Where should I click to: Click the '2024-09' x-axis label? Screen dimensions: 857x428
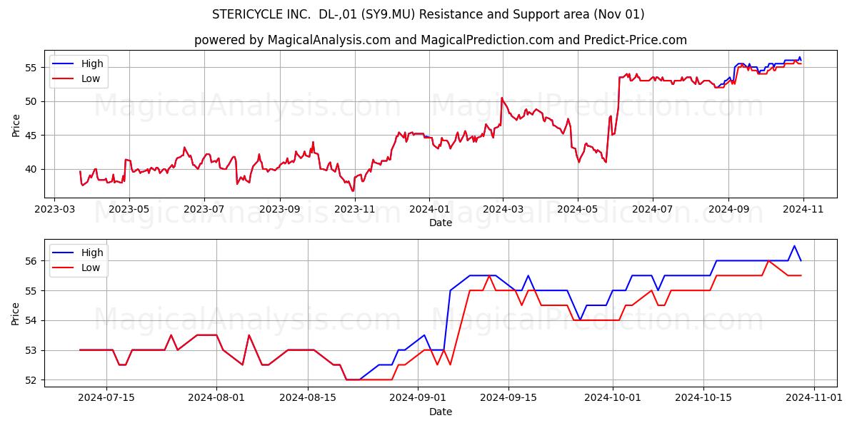point(728,210)
